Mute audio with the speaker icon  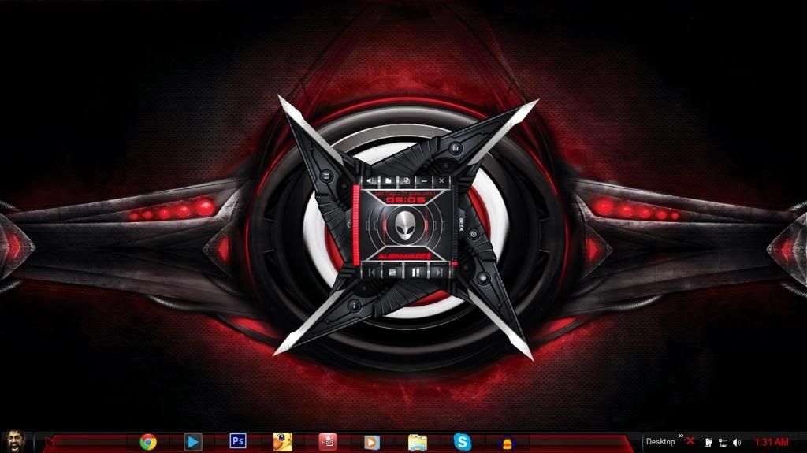click(x=371, y=181)
